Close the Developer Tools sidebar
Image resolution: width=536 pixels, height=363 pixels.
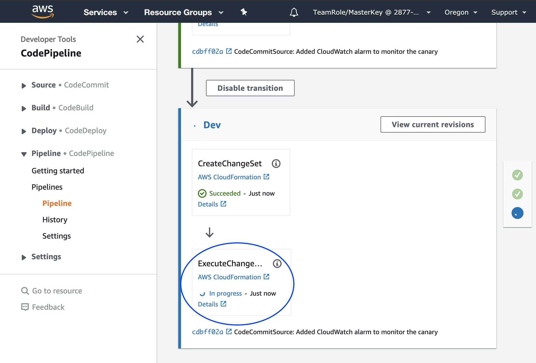140,39
